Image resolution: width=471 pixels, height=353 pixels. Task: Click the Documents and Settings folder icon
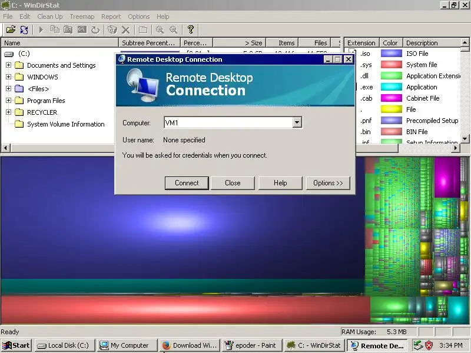19,65
